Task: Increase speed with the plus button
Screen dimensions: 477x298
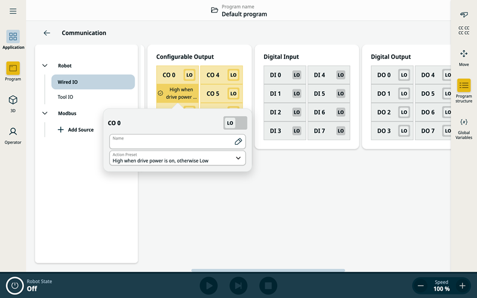Action: (462, 286)
